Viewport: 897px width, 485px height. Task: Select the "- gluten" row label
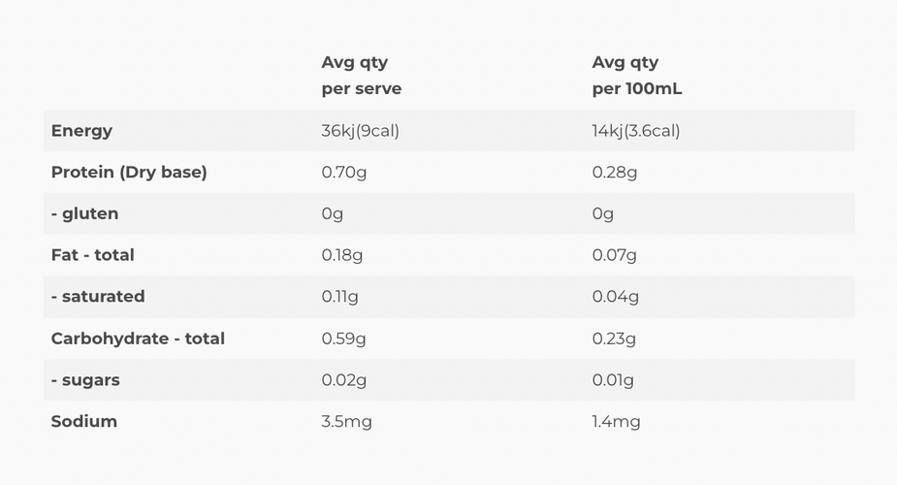click(x=84, y=213)
